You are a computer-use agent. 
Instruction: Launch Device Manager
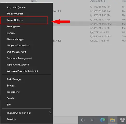pos(15,39)
